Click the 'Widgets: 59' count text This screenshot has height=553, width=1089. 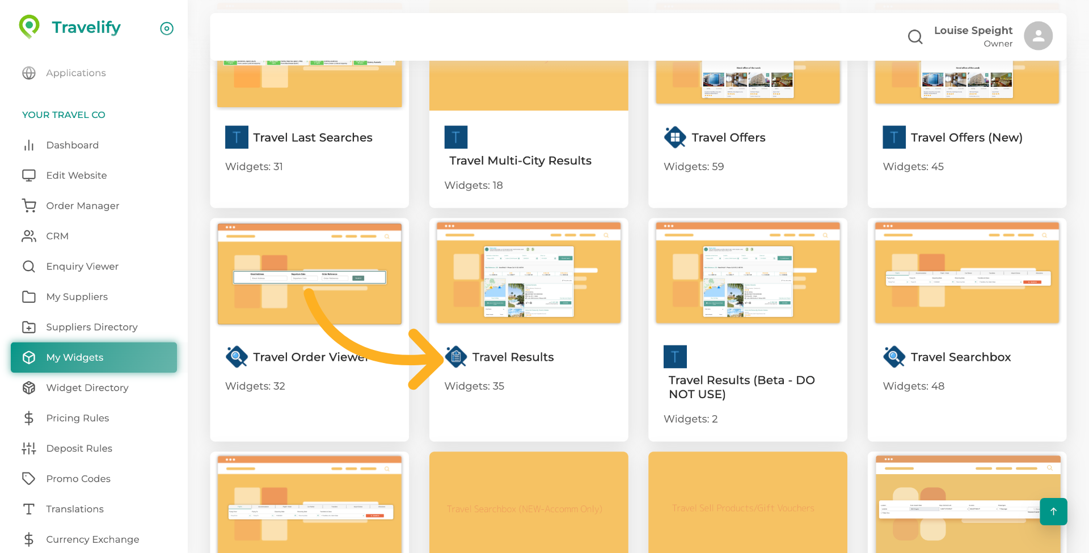694,167
